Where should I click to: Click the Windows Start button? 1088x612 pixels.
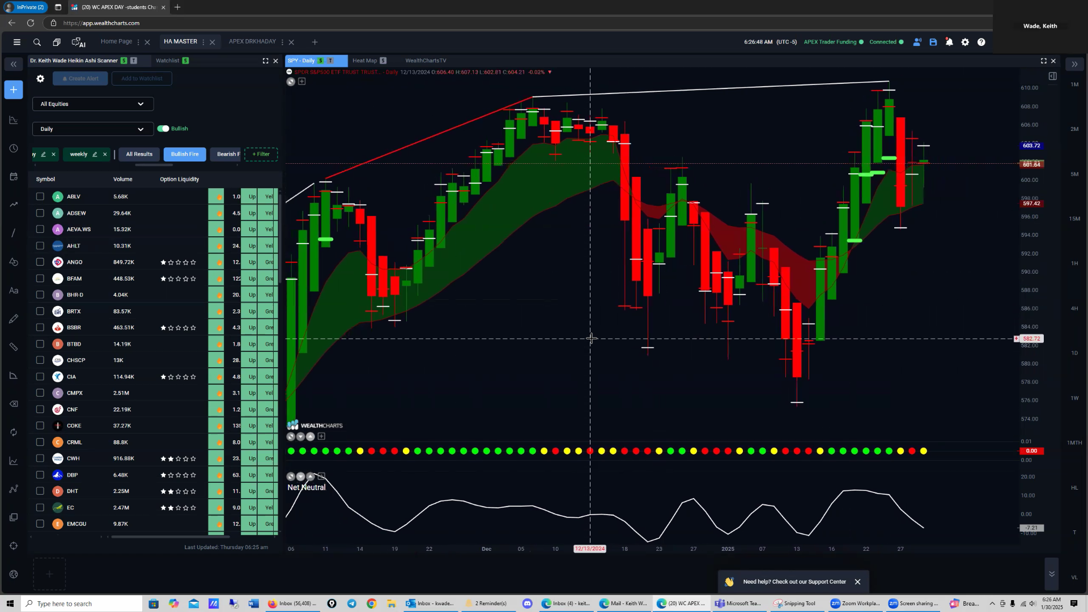point(10,603)
